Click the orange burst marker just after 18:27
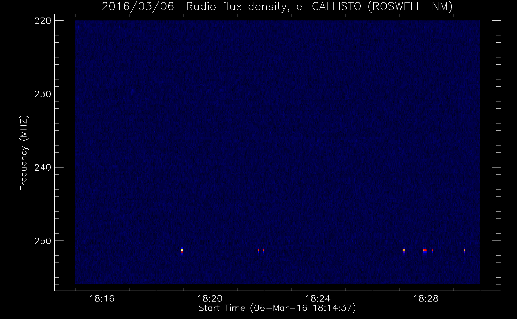Image resolution: width=517 pixels, height=319 pixels. tap(404, 250)
